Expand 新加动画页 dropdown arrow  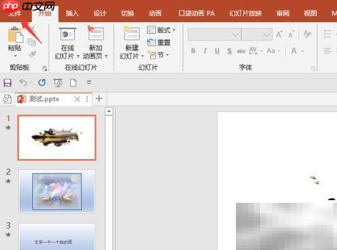(x=106, y=56)
